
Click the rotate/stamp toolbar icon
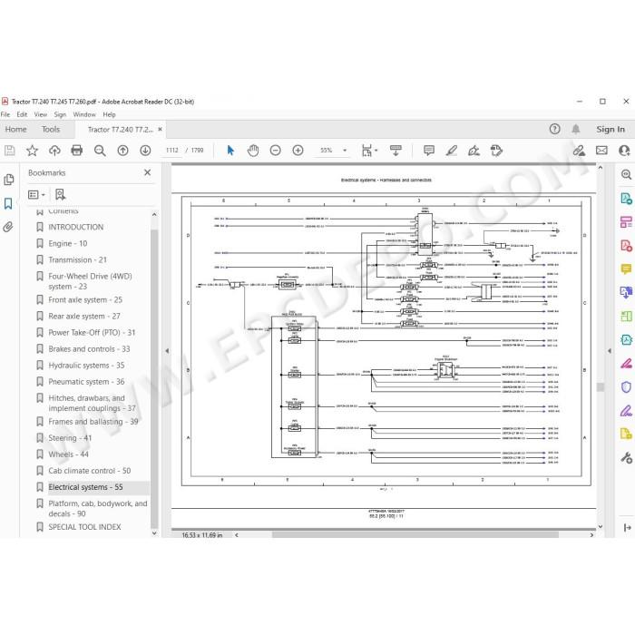point(496,151)
